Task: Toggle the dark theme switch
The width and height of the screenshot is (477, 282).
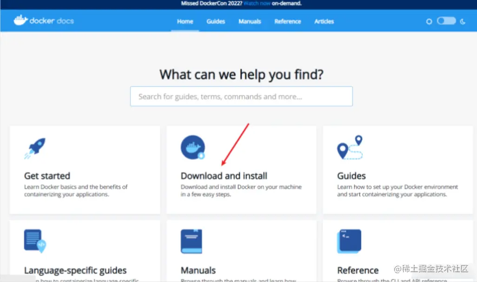Action: (446, 20)
